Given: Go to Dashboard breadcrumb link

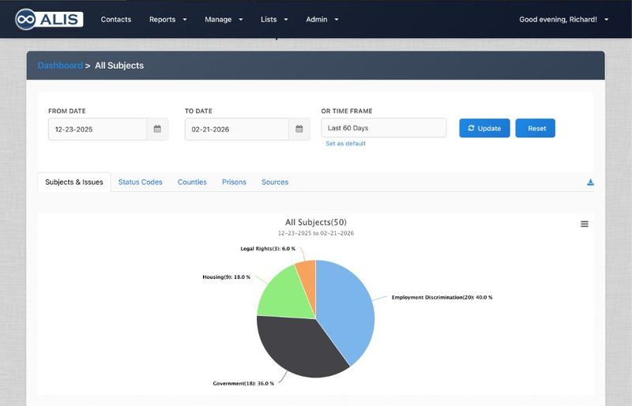Looking at the screenshot, I should (60, 66).
